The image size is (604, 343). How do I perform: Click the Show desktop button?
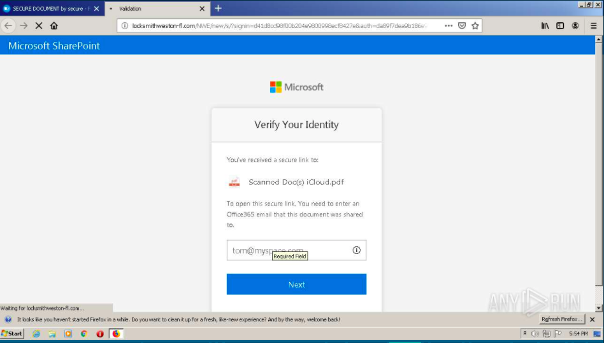click(x=598, y=333)
